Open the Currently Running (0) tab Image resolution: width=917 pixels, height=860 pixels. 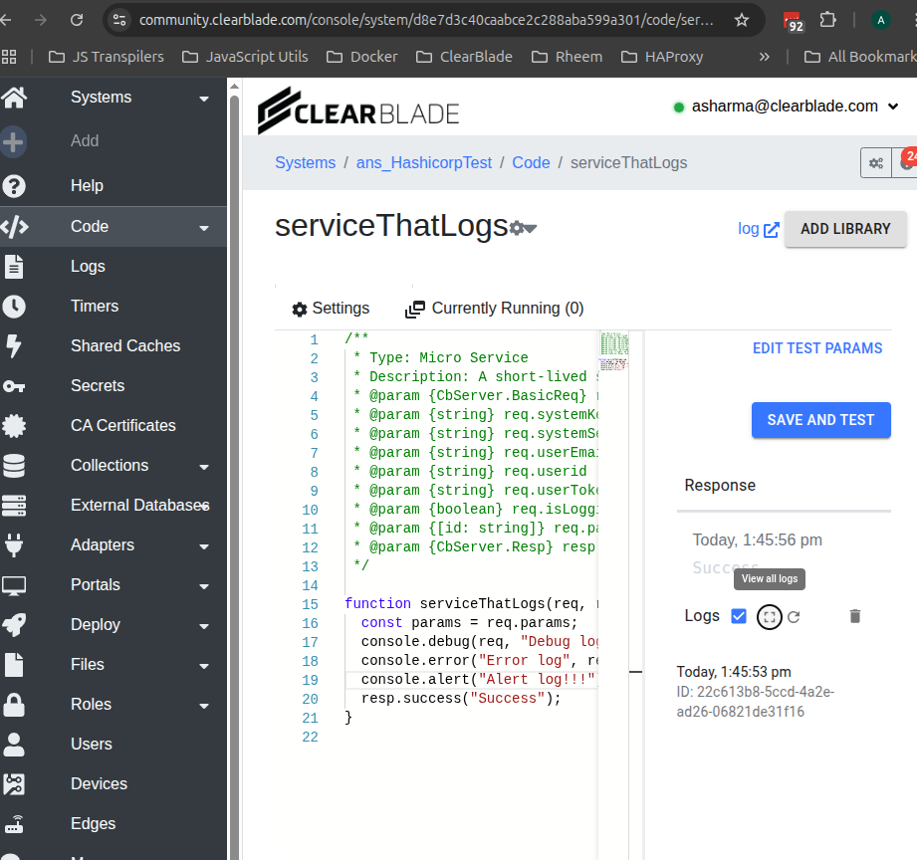[495, 309]
